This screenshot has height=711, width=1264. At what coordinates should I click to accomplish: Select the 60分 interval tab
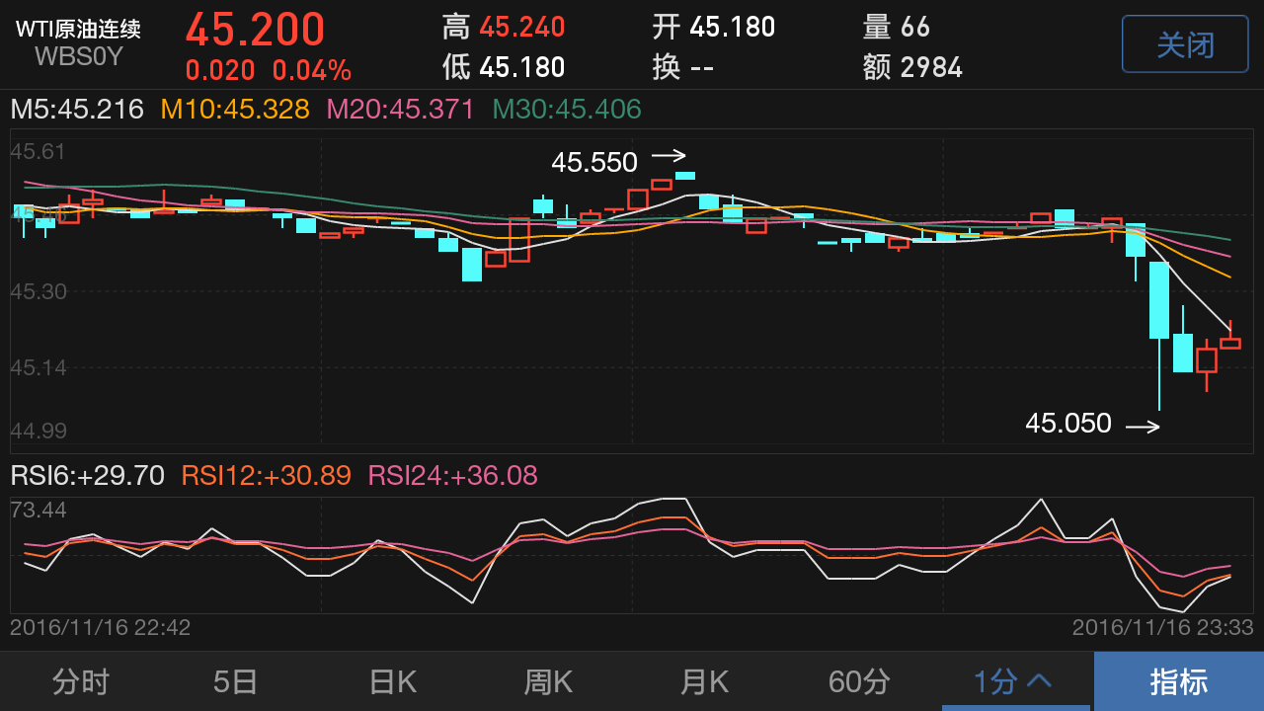tap(859, 681)
